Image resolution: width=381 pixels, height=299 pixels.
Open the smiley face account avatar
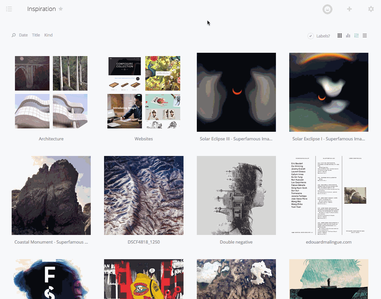pyautogui.click(x=327, y=9)
